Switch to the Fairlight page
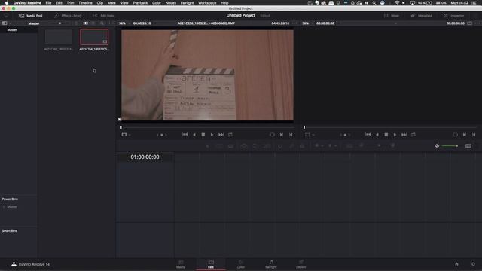482x271 pixels. 271,264
